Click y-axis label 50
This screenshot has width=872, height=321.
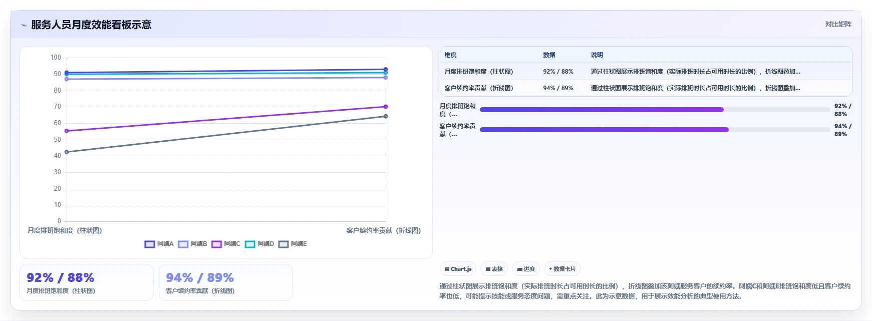[x=58, y=139]
